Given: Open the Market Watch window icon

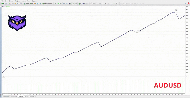Looking at the screenshot, I should 10,3.
